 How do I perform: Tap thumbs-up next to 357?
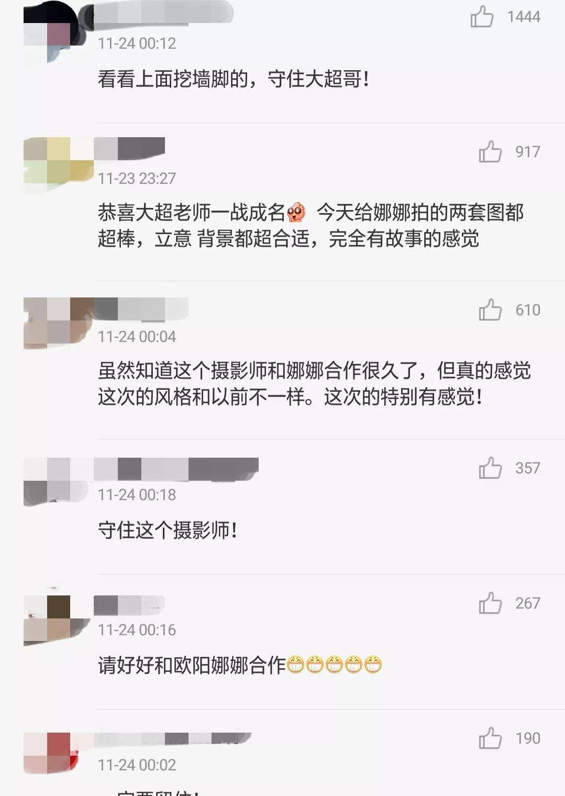490,468
